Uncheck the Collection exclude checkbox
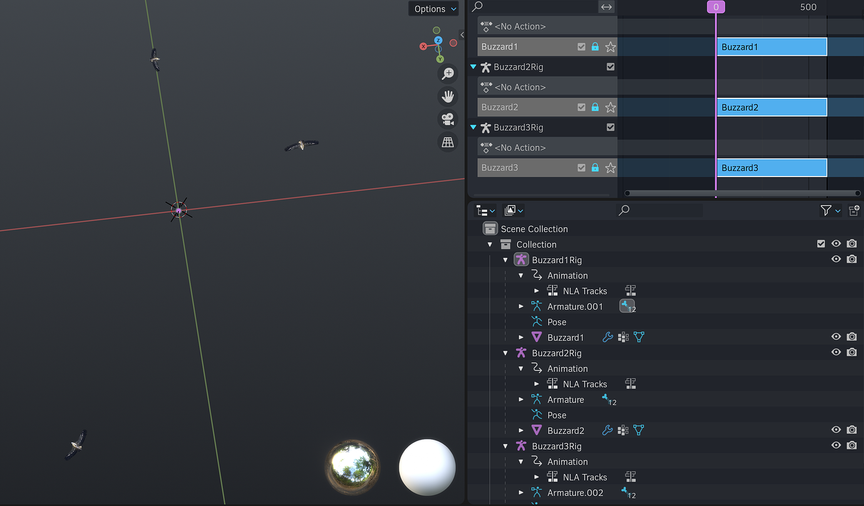The width and height of the screenshot is (864, 506). [821, 244]
